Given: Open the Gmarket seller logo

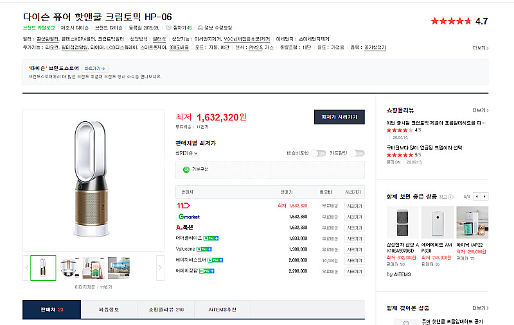Looking at the screenshot, I should point(189,217).
